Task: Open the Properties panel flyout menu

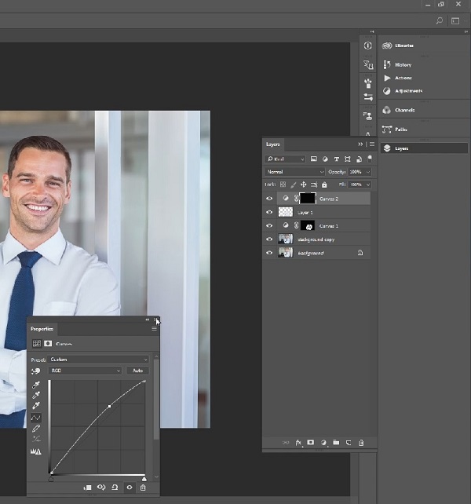Action: tap(154, 330)
